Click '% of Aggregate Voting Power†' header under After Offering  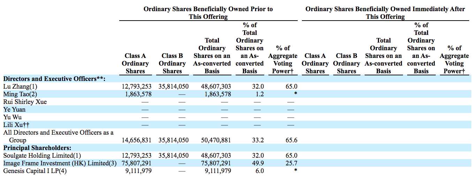coord(454,60)
